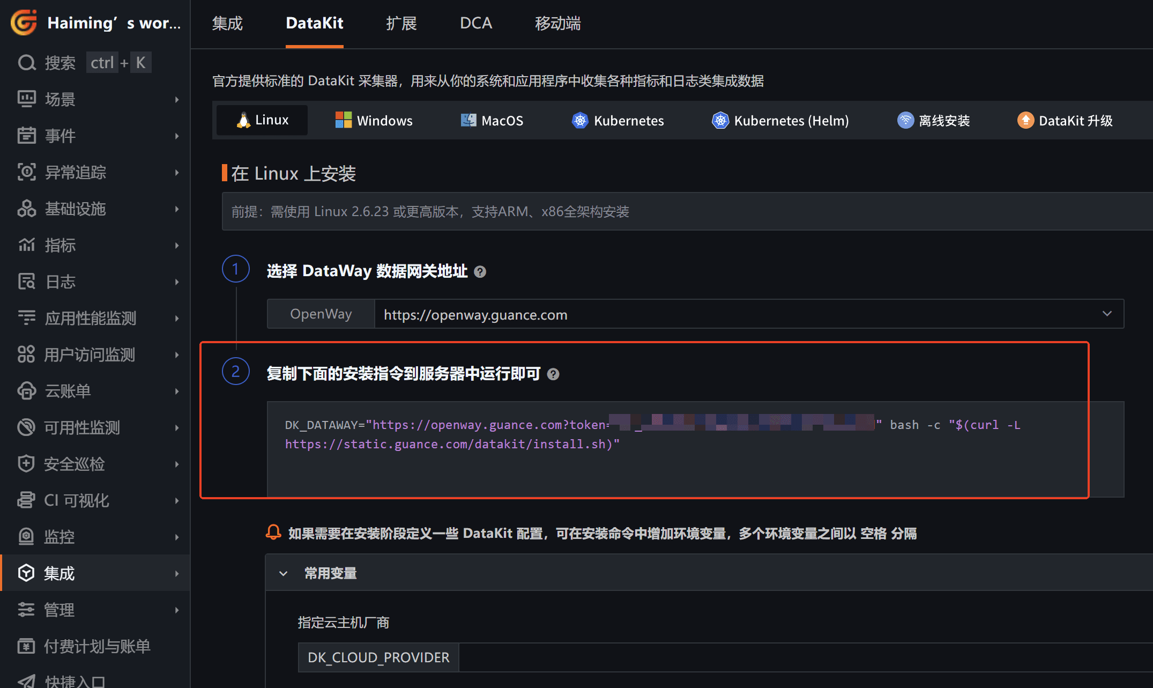Click the 用户访问监测 icon
This screenshot has width=1153, height=688.
click(26, 354)
